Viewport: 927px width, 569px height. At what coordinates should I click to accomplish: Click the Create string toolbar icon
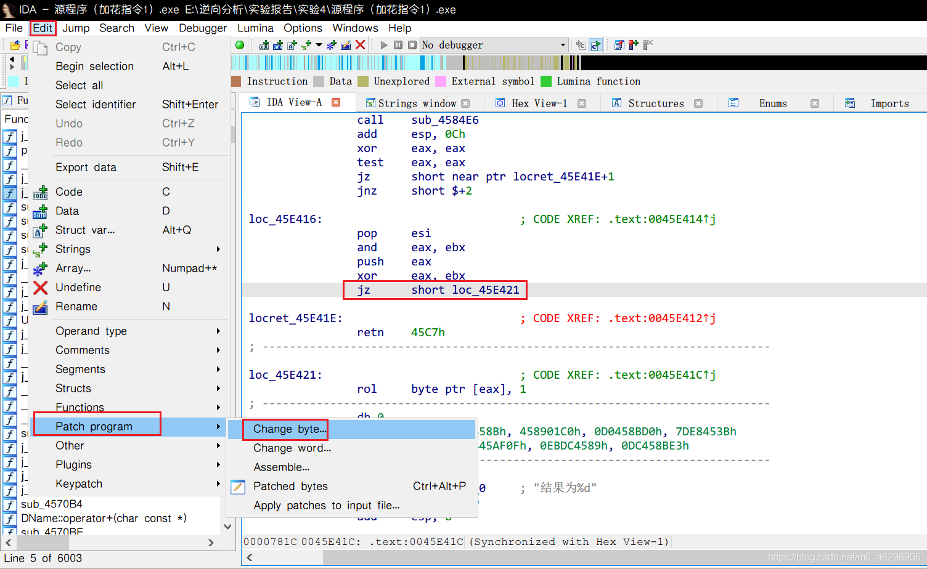[x=306, y=45]
